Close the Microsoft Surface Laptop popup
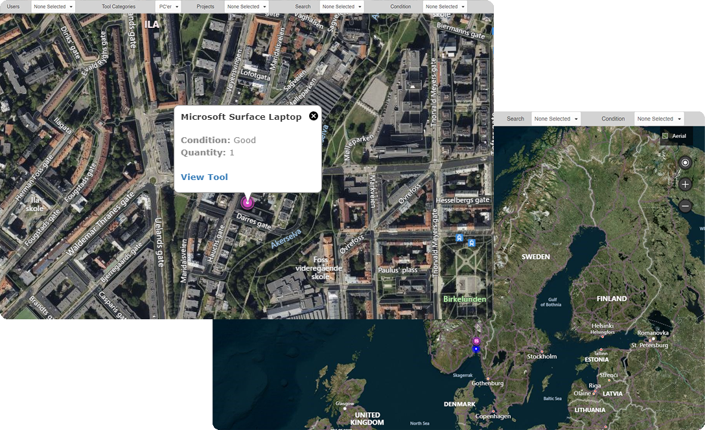Image resolution: width=705 pixels, height=430 pixels. (x=314, y=116)
